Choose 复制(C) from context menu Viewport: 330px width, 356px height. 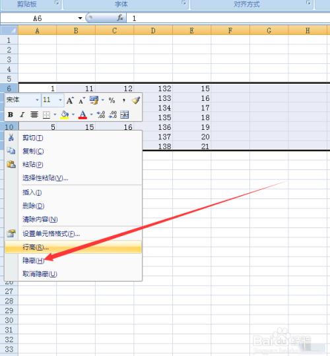pyautogui.click(x=73, y=151)
